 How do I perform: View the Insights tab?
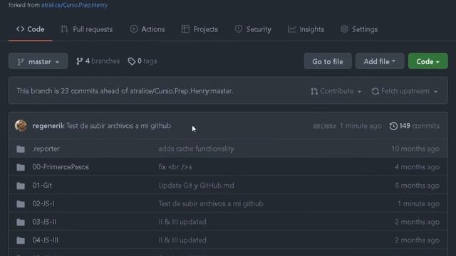[x=306, y=29]
